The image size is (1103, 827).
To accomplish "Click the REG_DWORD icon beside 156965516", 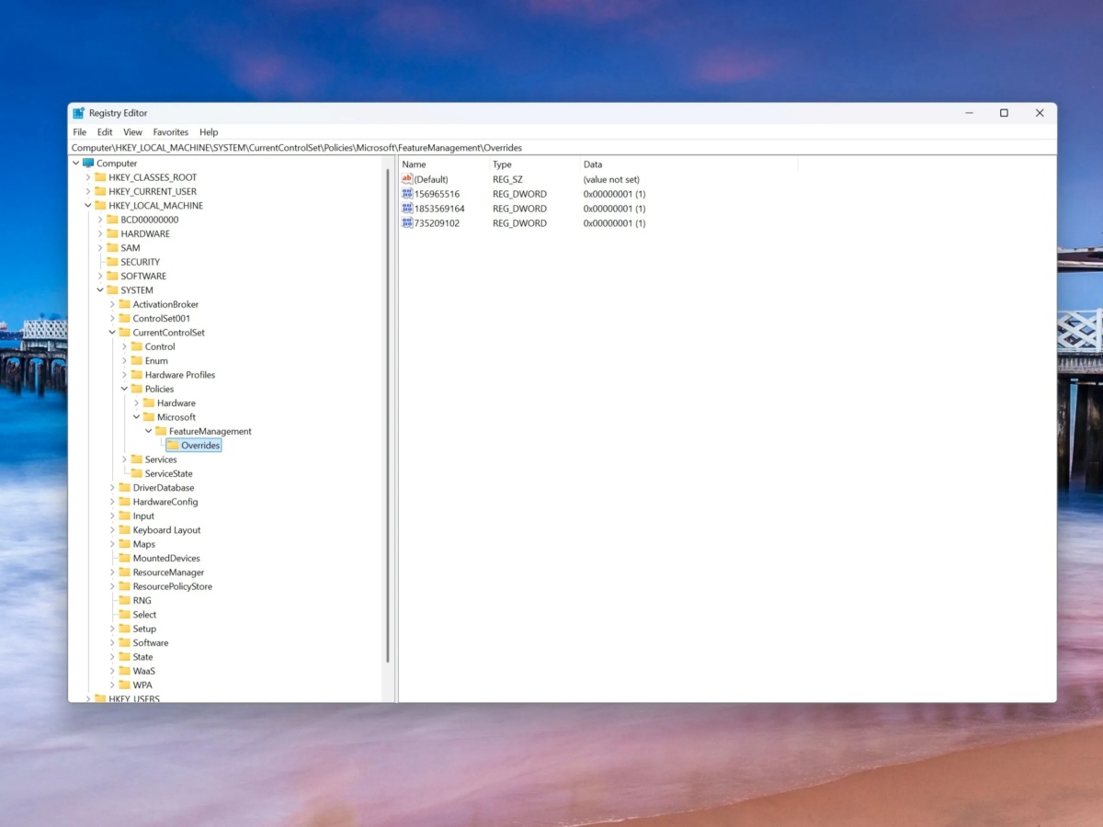I will (406, 194).
